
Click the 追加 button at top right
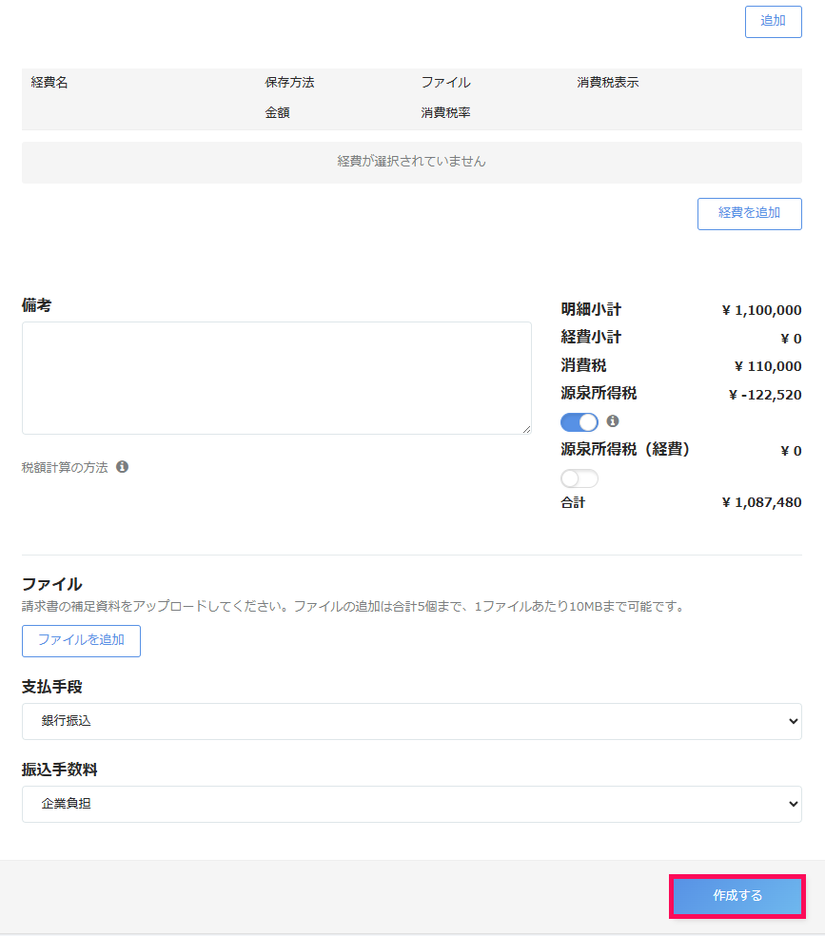pos(773,22)
